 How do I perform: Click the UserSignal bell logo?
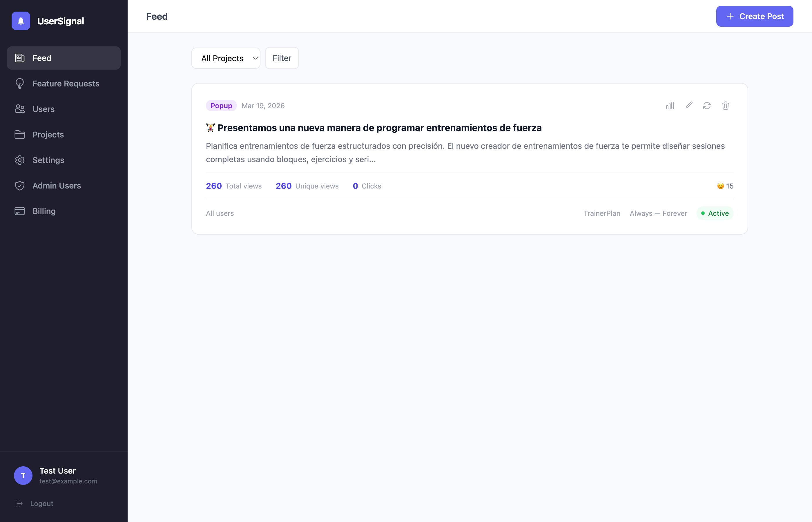21,21
